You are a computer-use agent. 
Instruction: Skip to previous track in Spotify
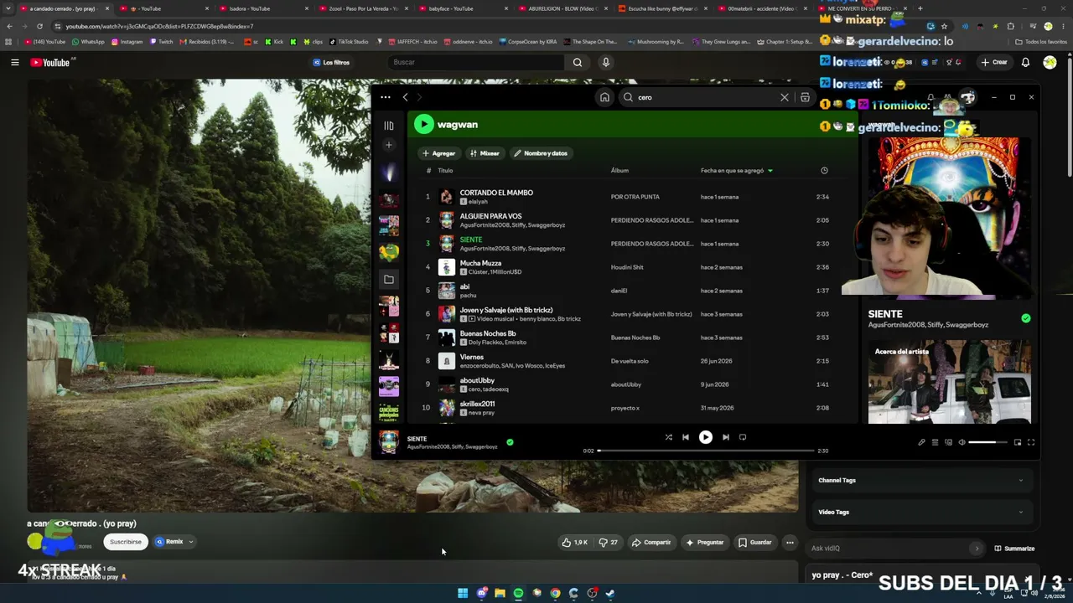[x=686, y=437]
